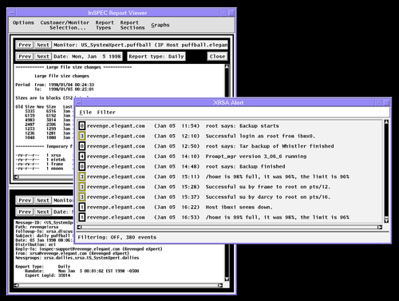
Task: Click Prev button beside Date Mon, Jan 5 1998
Action: pos(25,57)
